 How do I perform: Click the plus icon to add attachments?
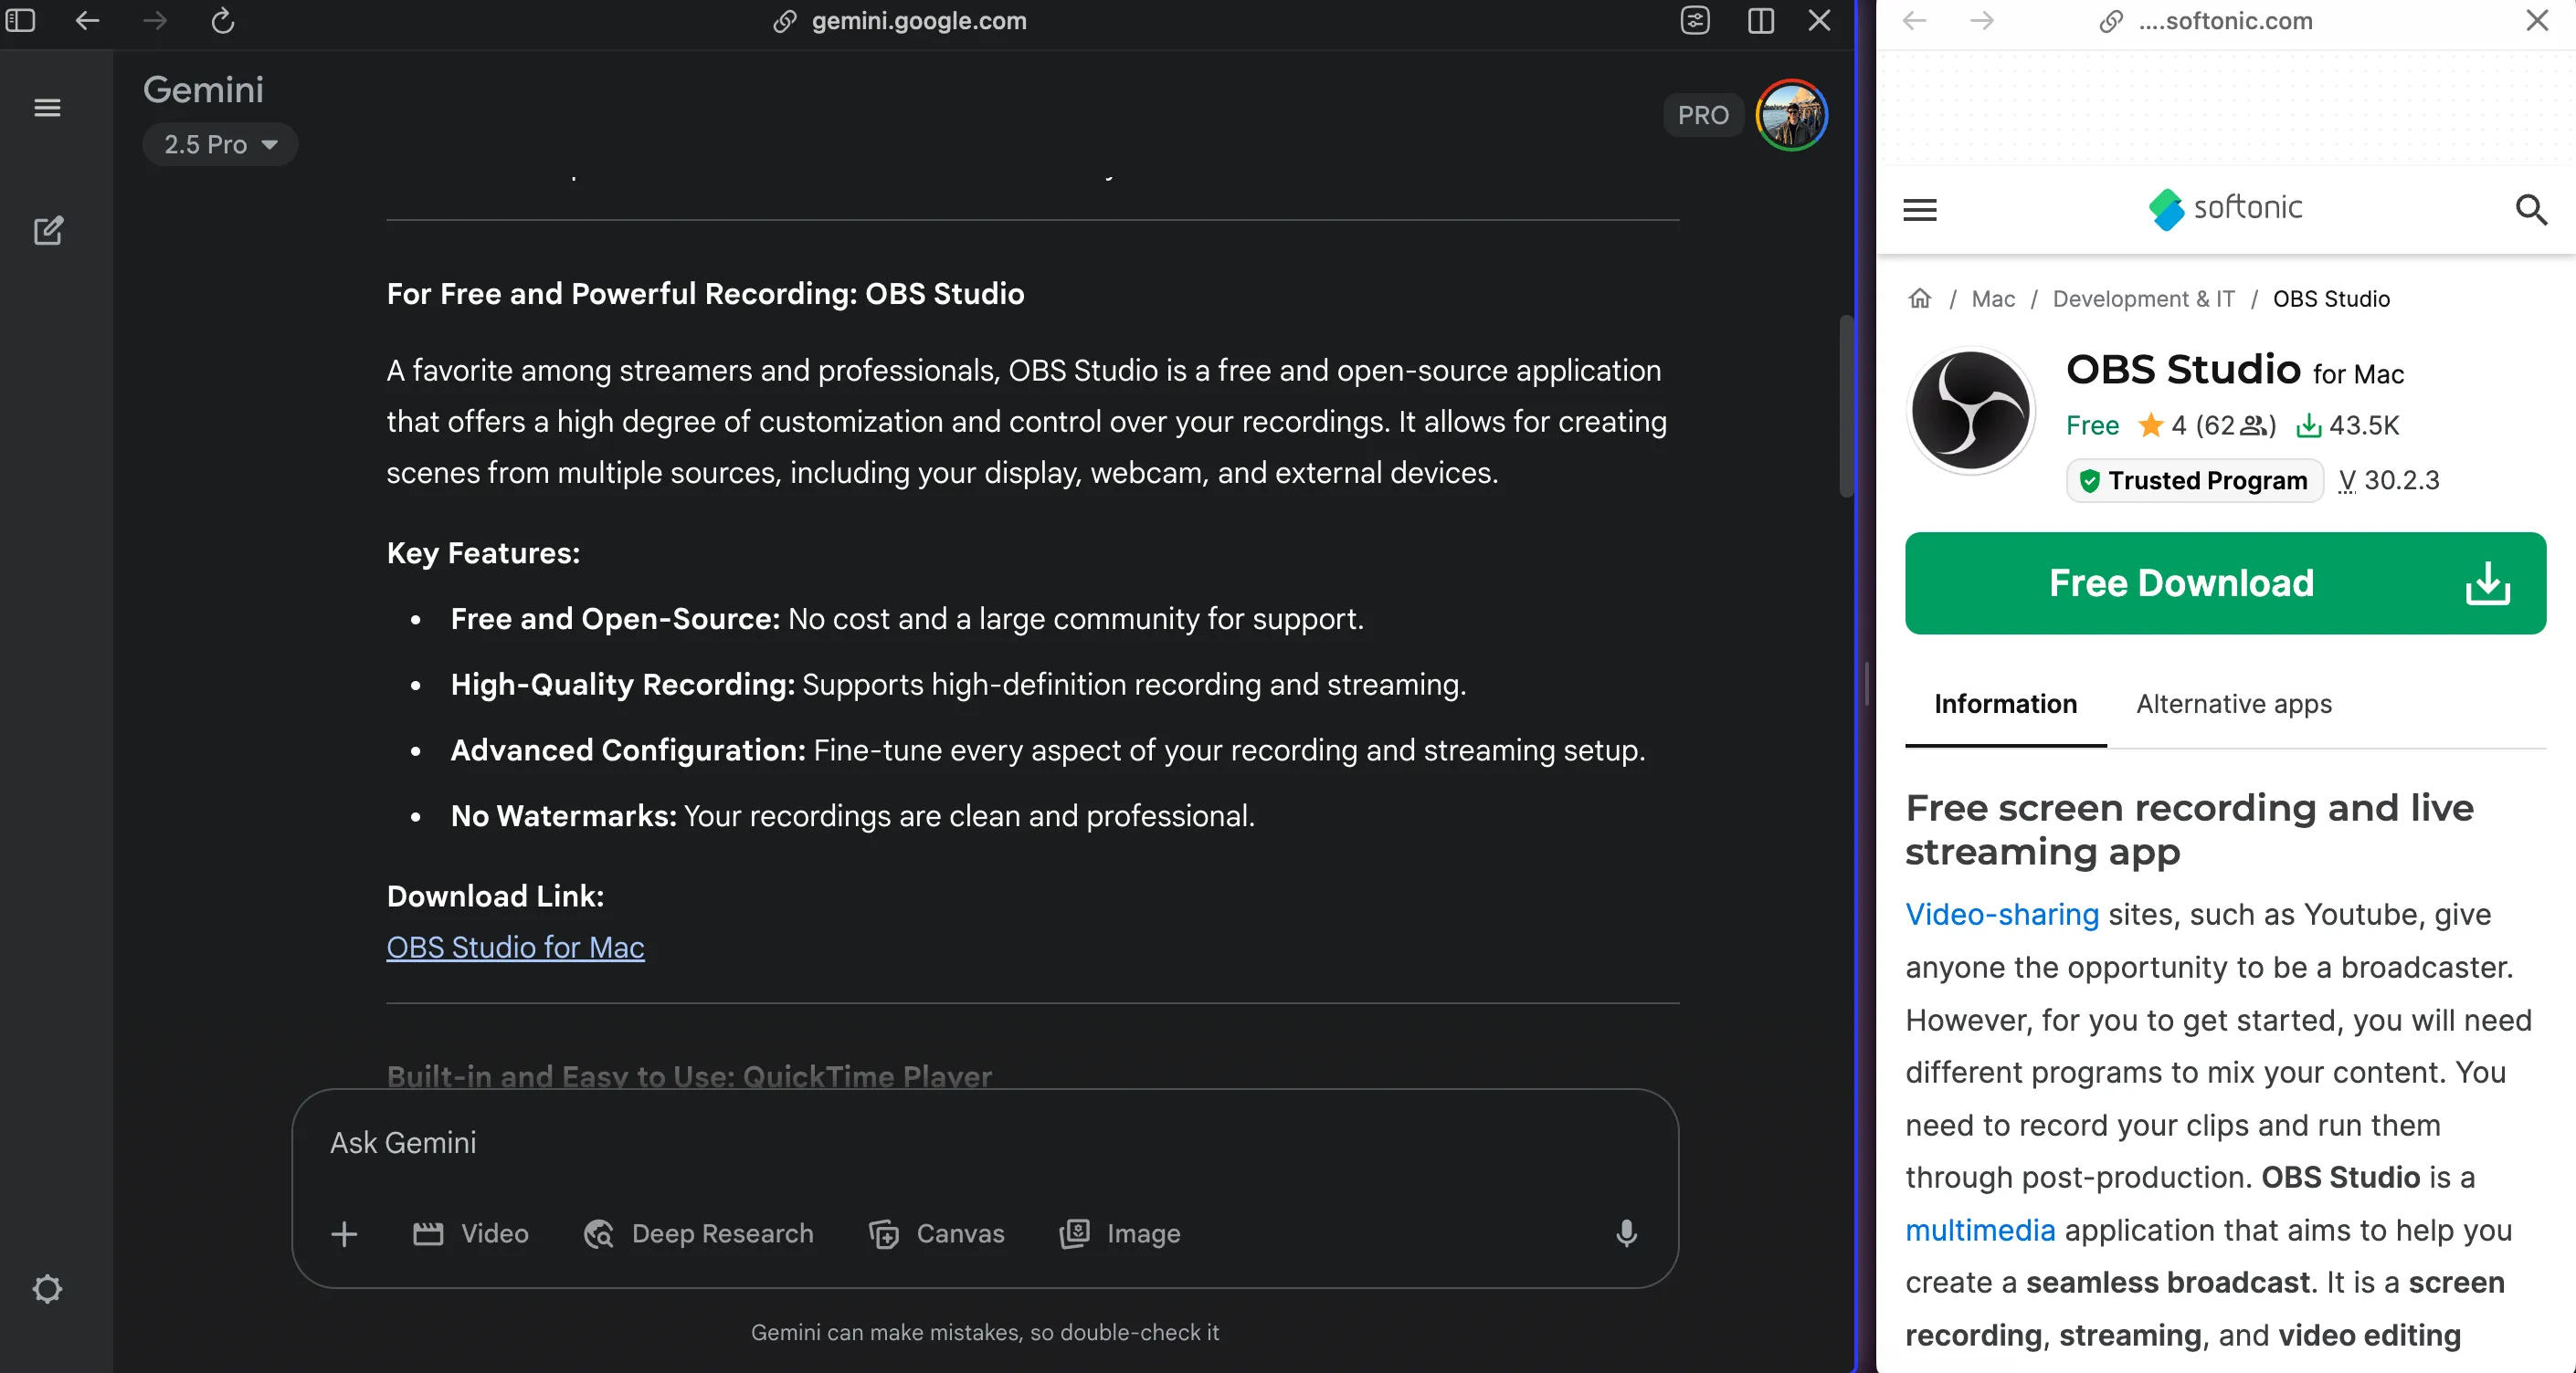pos(343,1234)
